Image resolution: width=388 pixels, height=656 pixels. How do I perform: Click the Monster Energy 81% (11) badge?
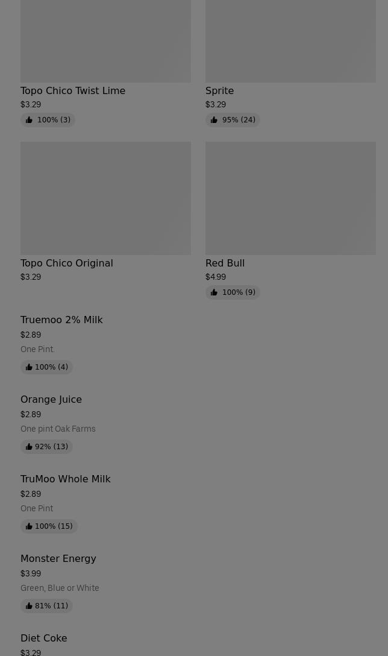pyautogui.click(x=47, y=606)
